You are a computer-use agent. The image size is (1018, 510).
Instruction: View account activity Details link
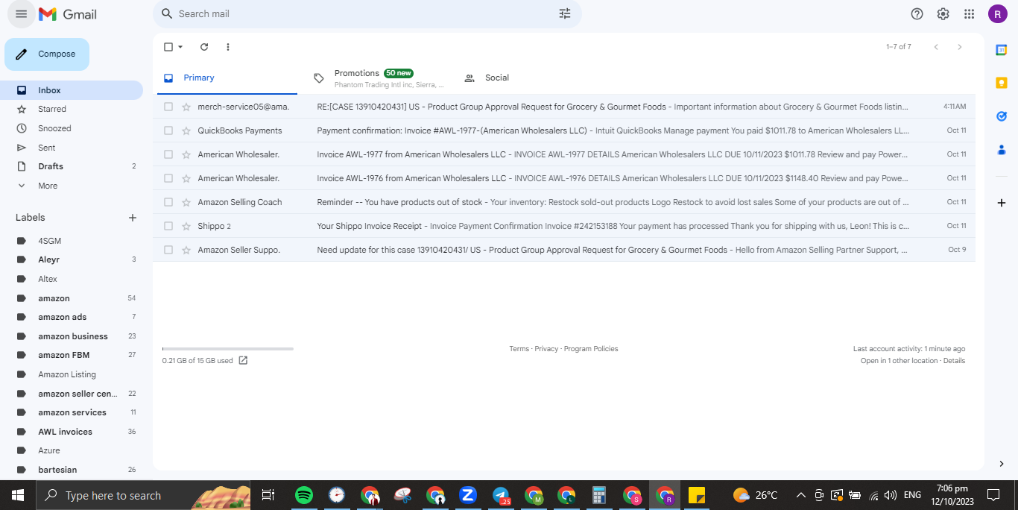tap(954, 361)
